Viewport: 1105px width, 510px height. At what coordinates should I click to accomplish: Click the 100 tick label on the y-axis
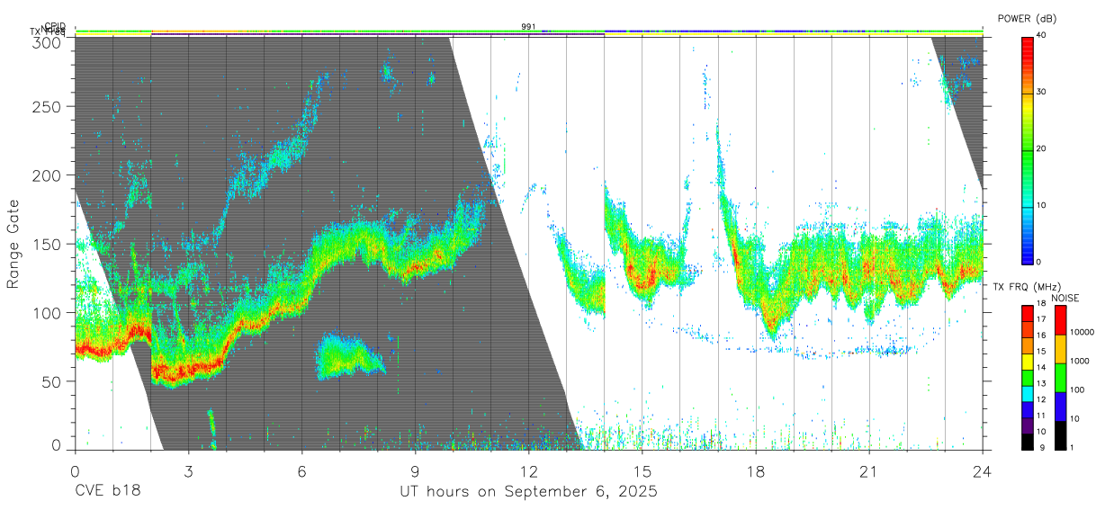coord(47,312)
